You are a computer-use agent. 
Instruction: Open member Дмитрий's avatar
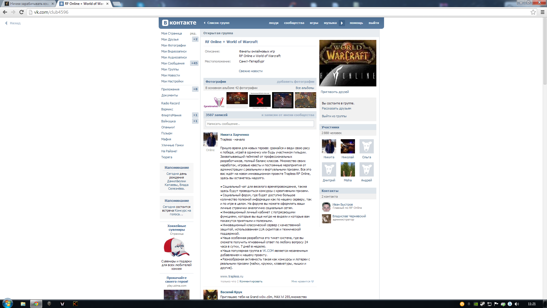coord(329,169)
